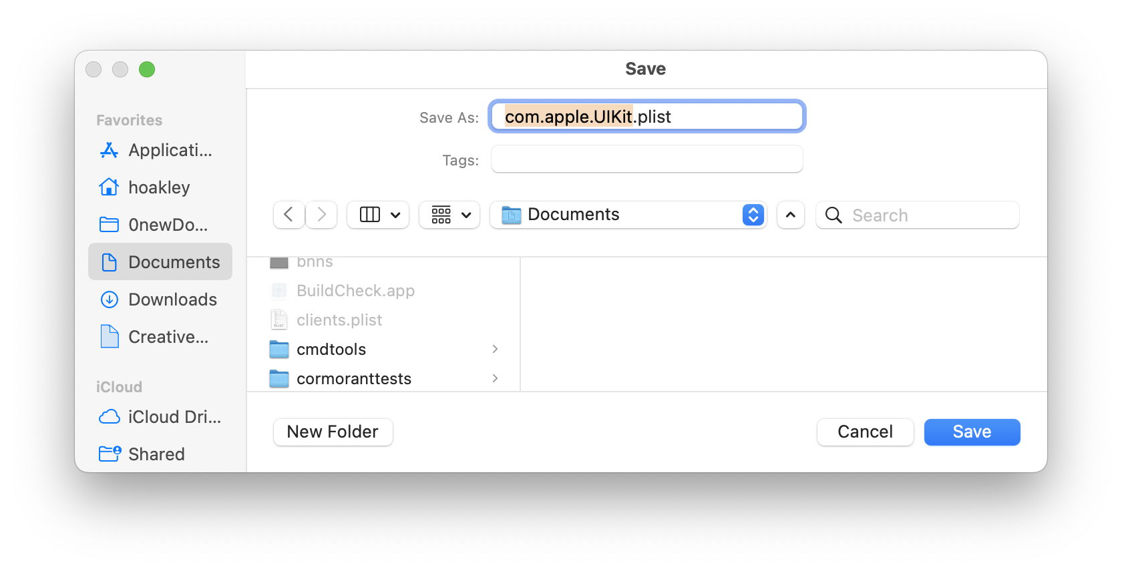
Task: Expand the cmdtools folder
Action: [x=495, y=350]
